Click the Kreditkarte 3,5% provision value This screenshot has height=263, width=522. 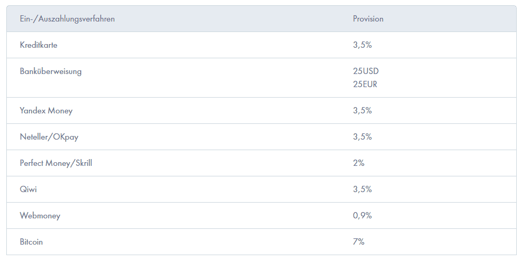[x=362, y=45]
